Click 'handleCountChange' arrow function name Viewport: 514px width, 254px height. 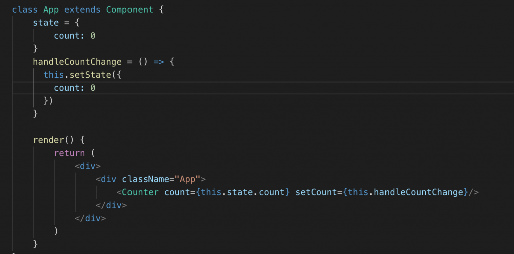[77, 62]
